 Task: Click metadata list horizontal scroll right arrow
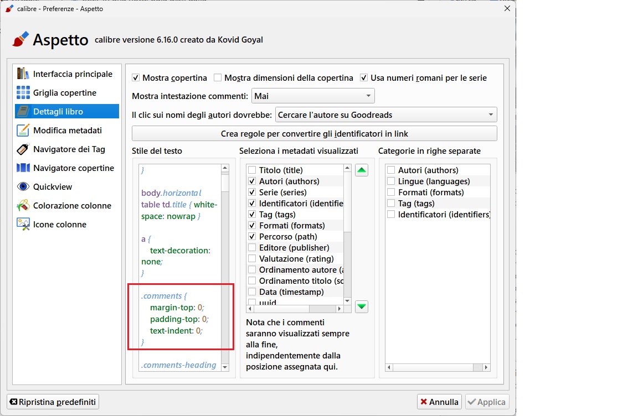pyautogui.click(x=339, y=309)
